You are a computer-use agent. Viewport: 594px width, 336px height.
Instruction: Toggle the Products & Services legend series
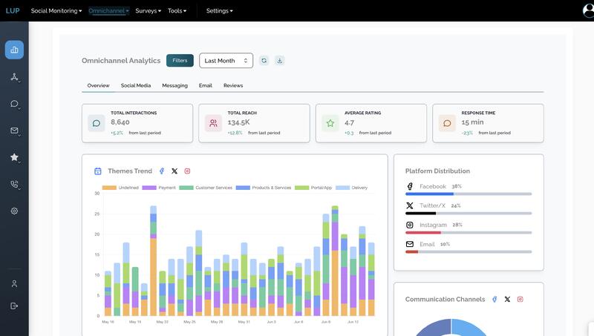(264, 188)
